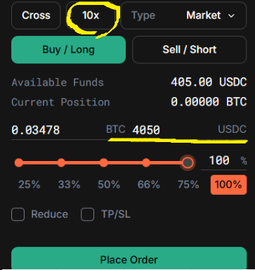255x270 pixels.
Task: Enable the TP/SL checkbox
Action: [87, 214]
